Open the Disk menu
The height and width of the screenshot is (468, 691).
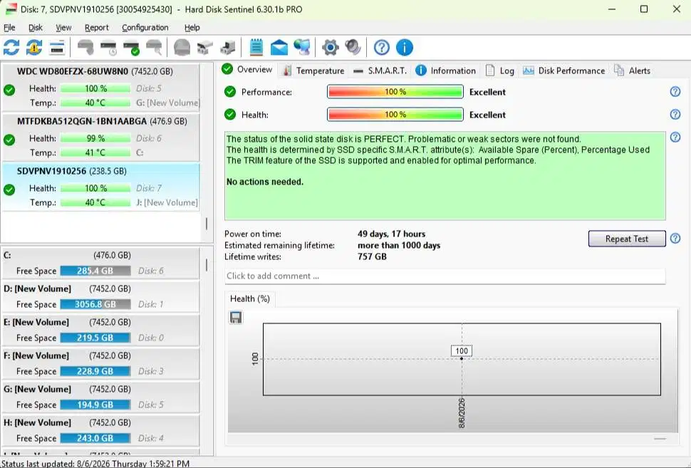[35, 27]
